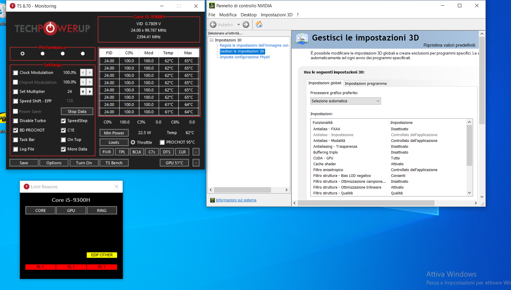The width and height of the screenshot is (511, 290).
Task: Click Stop Data button
Action: [x=77, y=111]
